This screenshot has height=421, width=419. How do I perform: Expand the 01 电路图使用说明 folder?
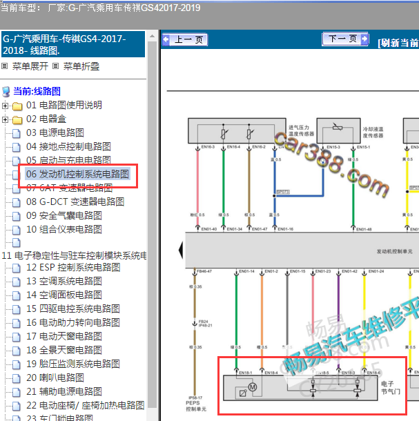click(5, 106)
